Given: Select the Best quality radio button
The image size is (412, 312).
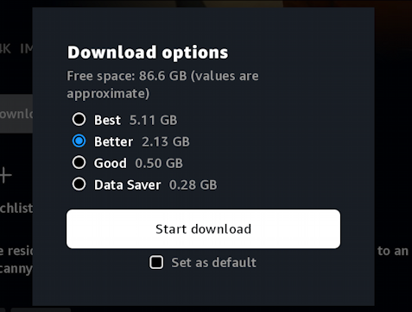Looking at the screenshot, I should 79,119.
